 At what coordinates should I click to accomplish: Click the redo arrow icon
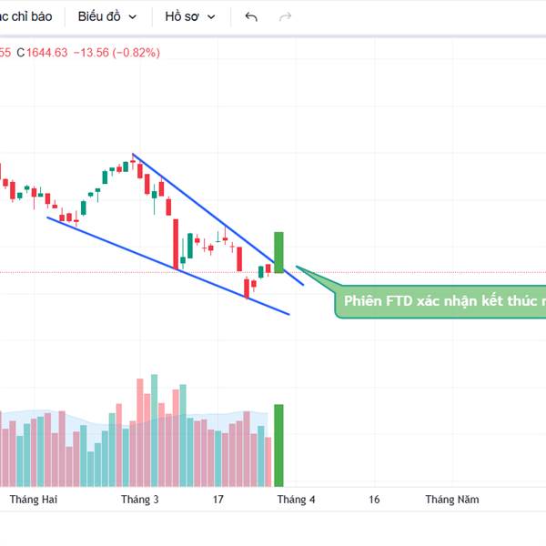[285, 16]
